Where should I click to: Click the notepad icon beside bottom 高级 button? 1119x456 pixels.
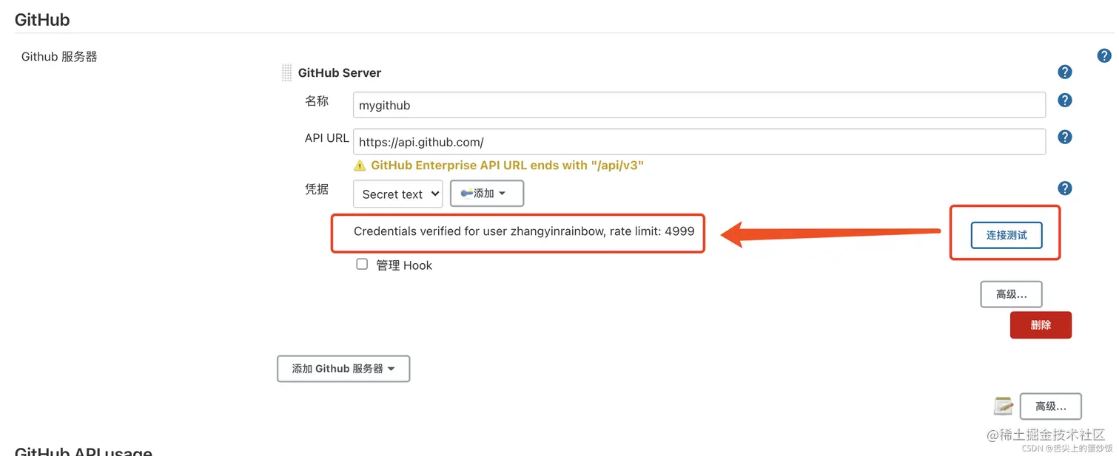click(x=1004, y=406)
